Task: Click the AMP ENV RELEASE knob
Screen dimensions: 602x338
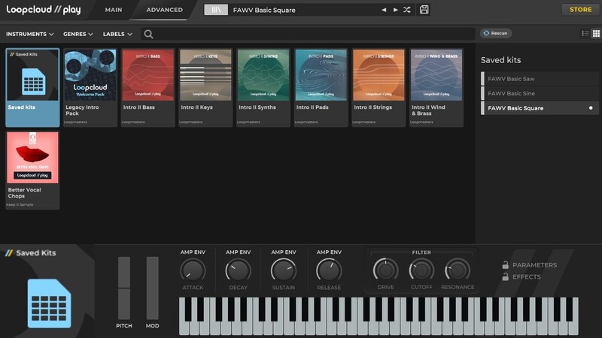Action: pyautogui.click(x=329, y=270)
